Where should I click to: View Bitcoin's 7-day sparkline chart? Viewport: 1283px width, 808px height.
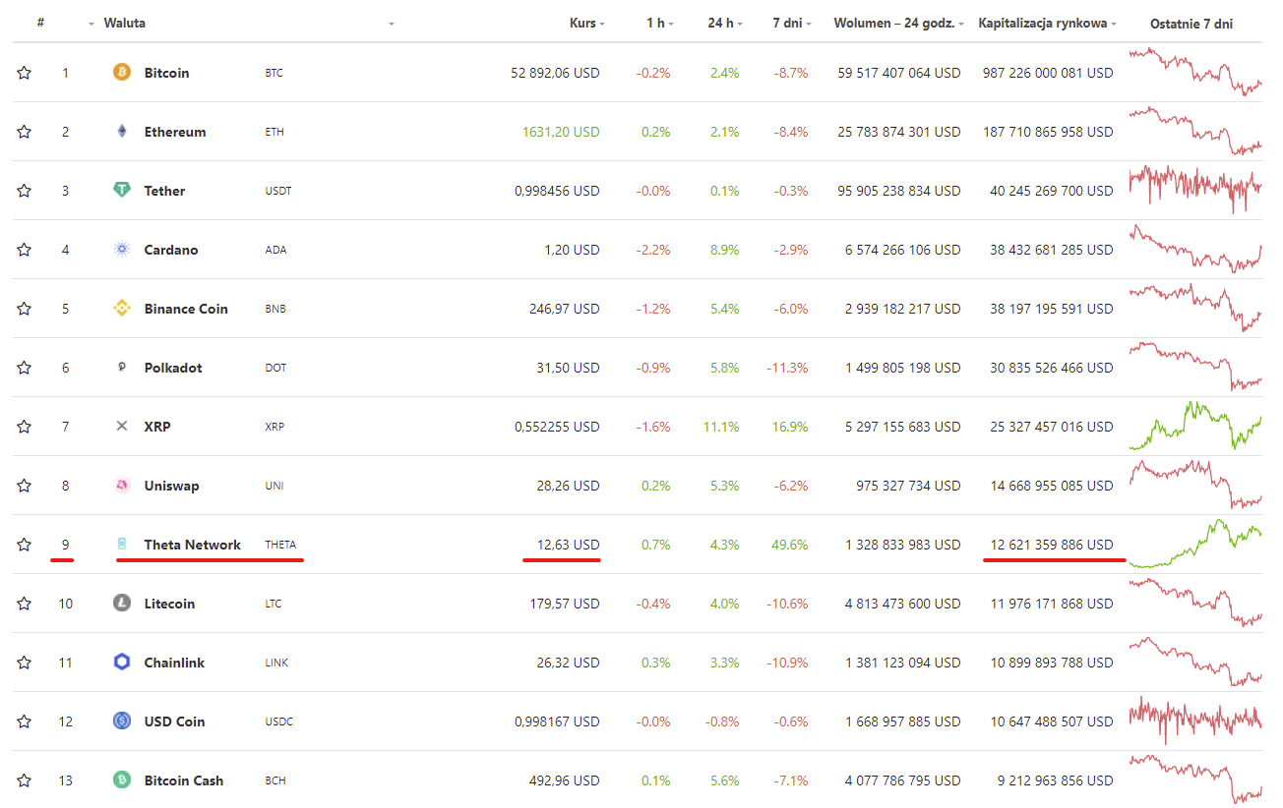(x=1195, y=72)
